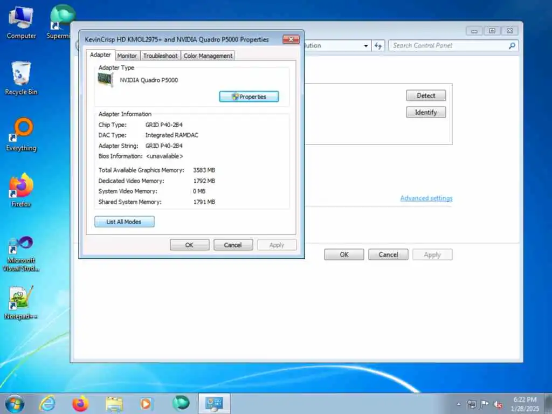Close the adapter Properties dialog
The width and height of the screenshot is (552, 414).
click(291, 39)
